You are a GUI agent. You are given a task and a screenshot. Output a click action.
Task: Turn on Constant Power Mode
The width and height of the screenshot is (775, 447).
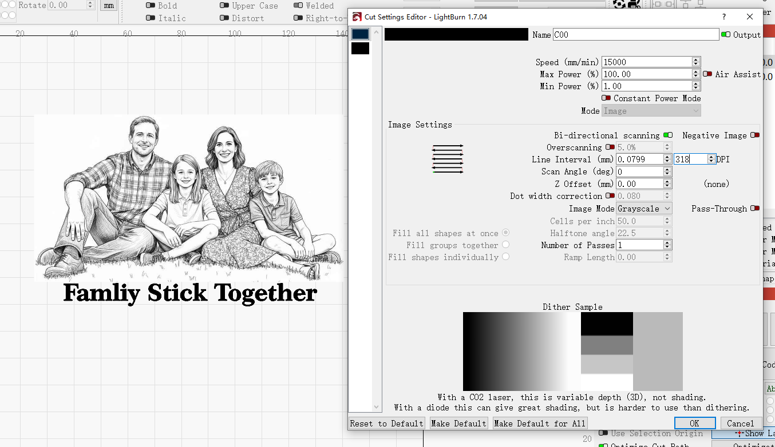point(606,98)
